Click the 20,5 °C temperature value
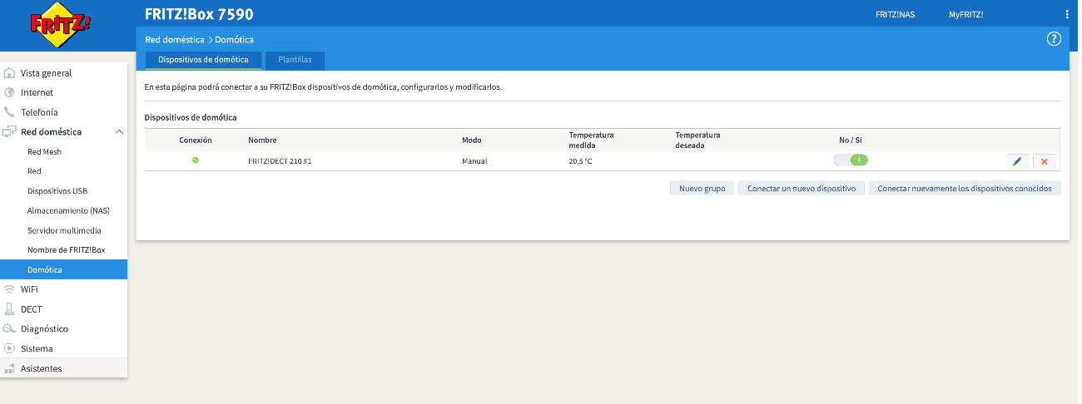 click(581, 161)
